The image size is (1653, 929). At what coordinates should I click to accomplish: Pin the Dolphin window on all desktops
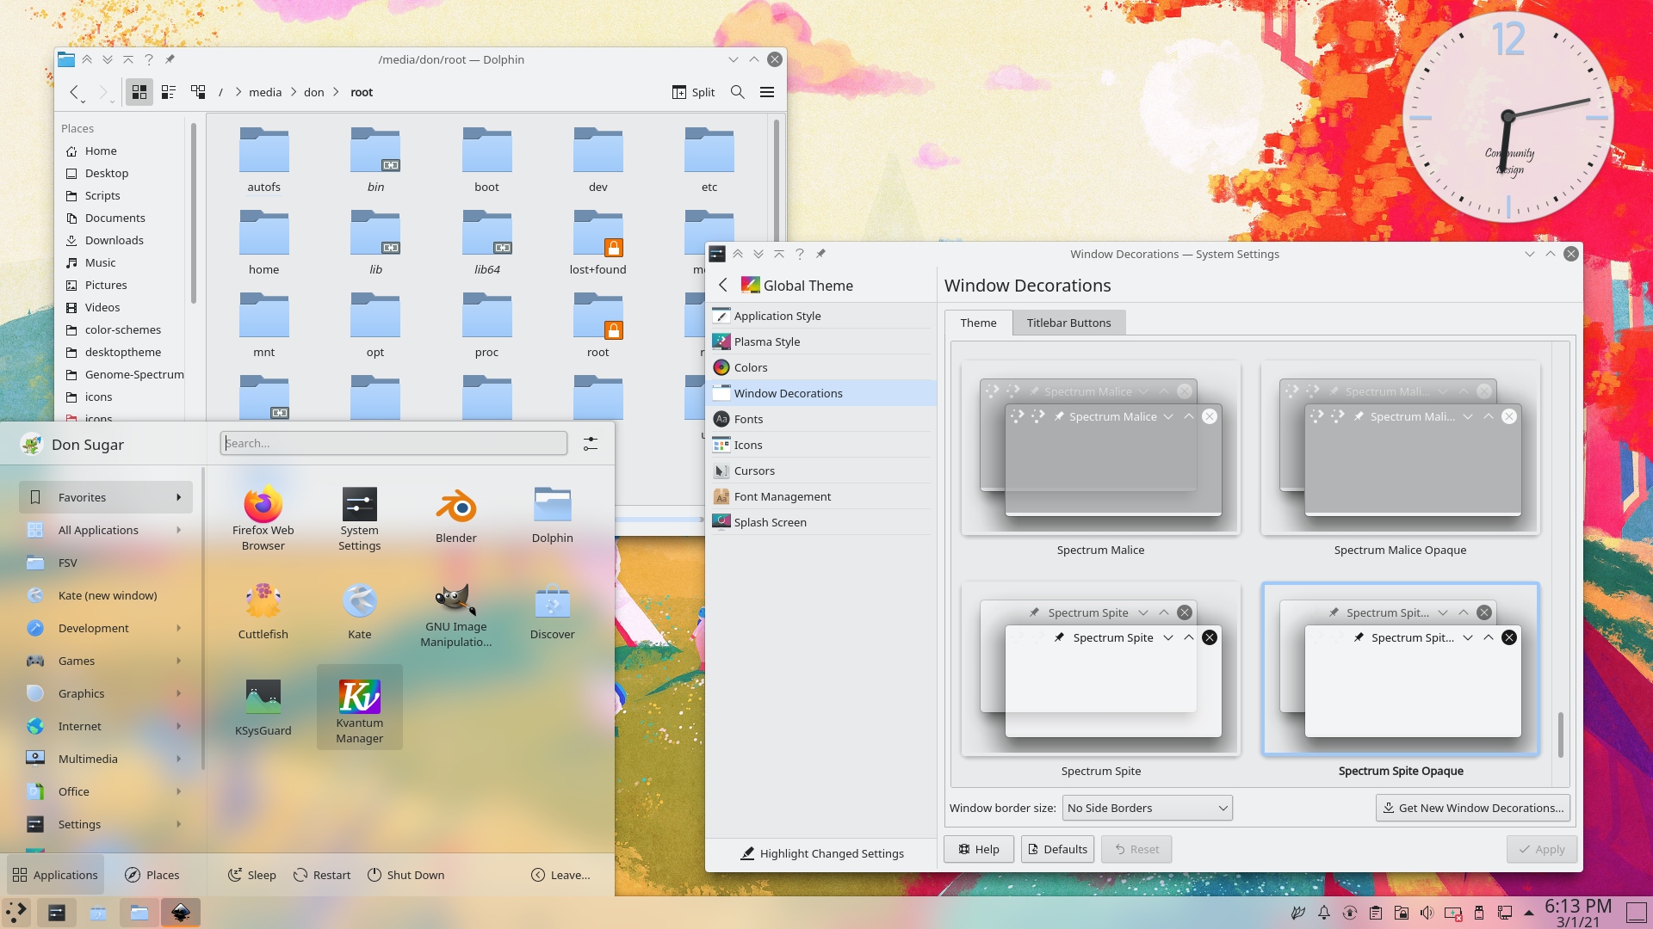(x=170, y=59)
